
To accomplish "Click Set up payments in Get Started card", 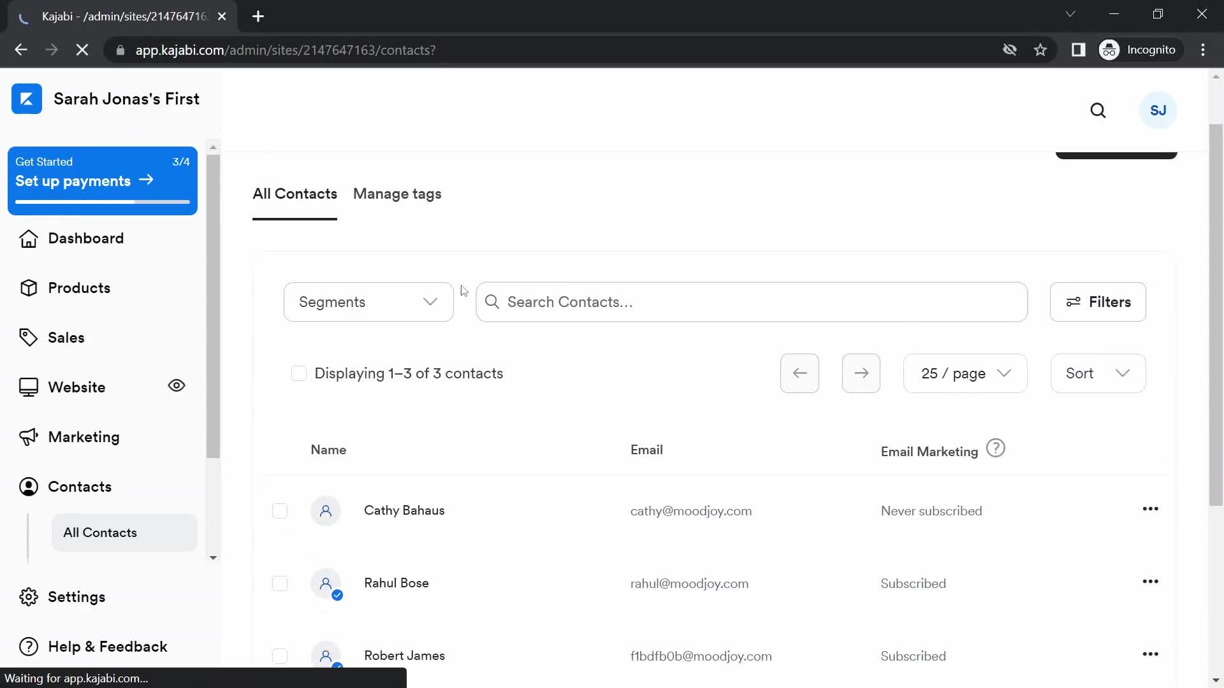I will click(84, 181).
